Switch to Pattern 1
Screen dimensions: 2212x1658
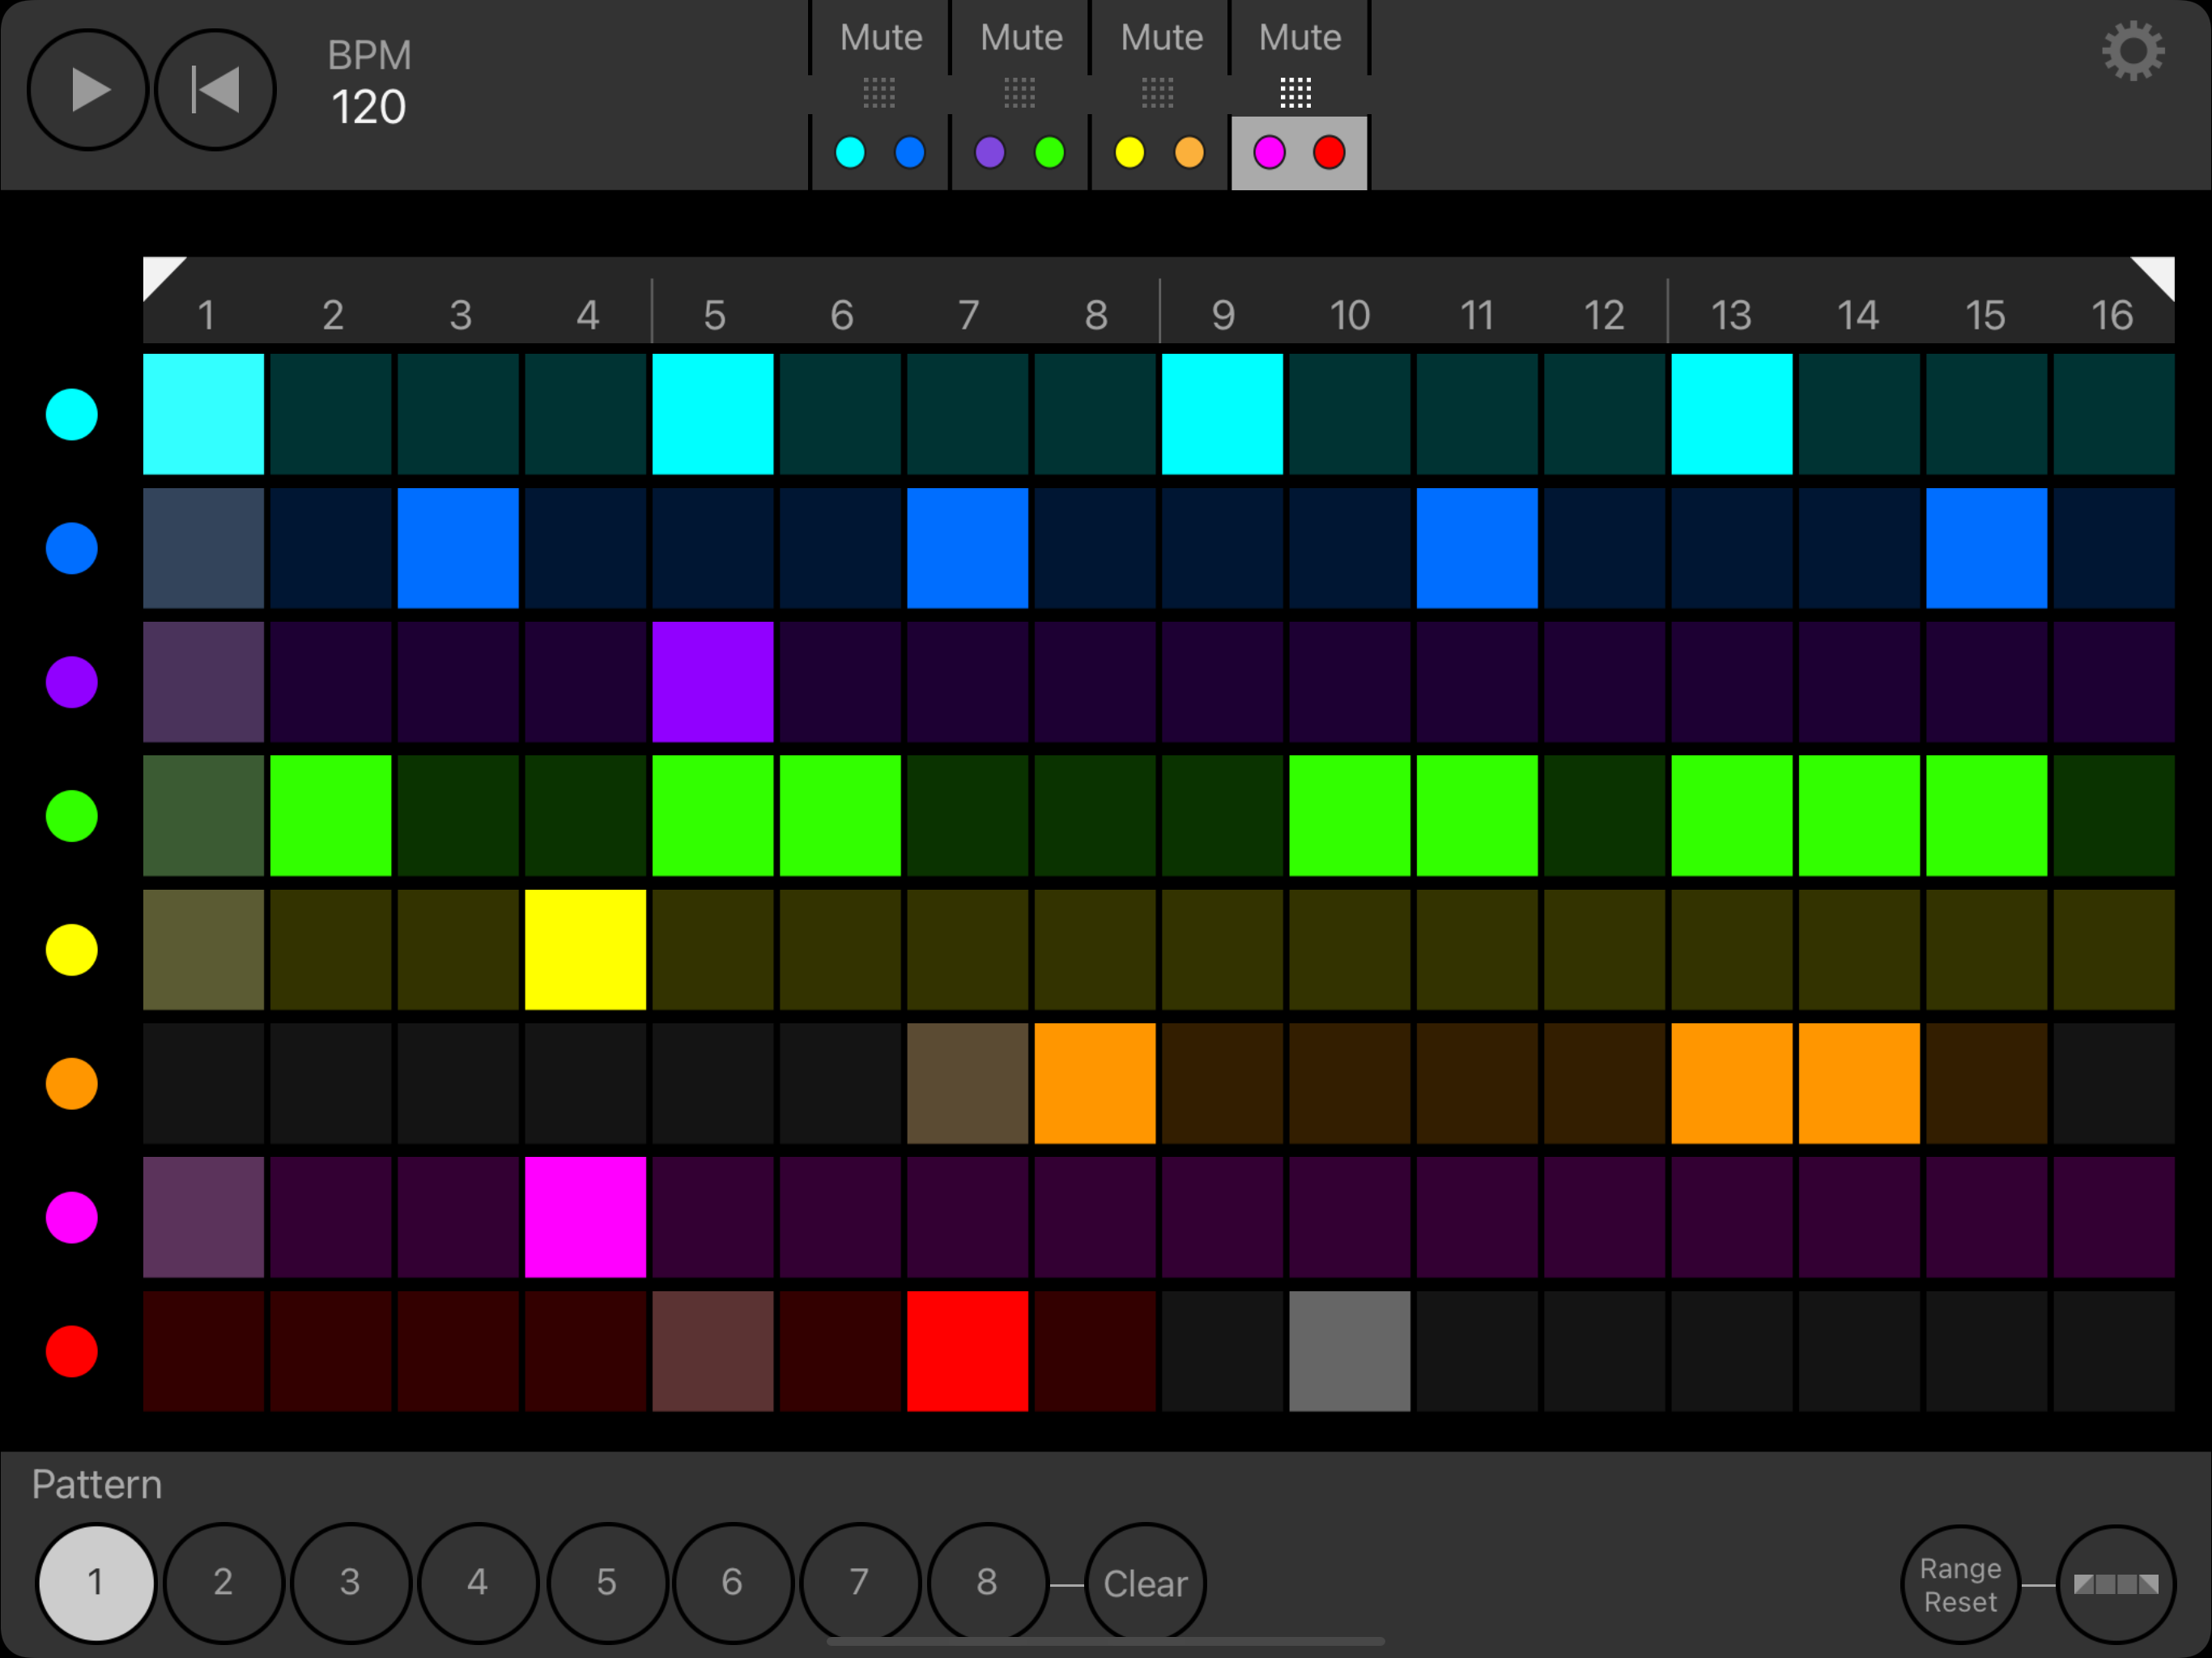(x=96, y=1583)
